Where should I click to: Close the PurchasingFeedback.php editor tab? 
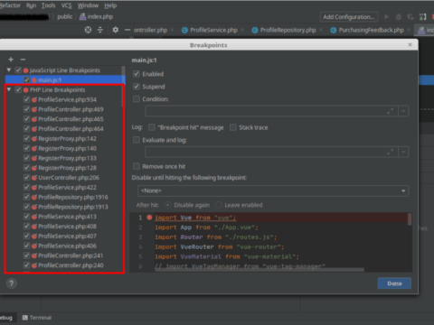(409, 30)
